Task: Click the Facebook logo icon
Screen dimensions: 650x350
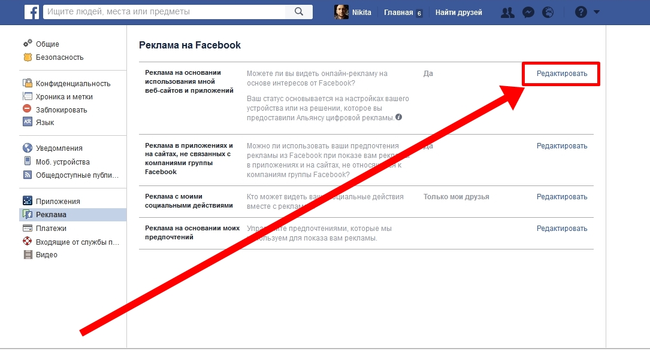Action: coord(32,12)
